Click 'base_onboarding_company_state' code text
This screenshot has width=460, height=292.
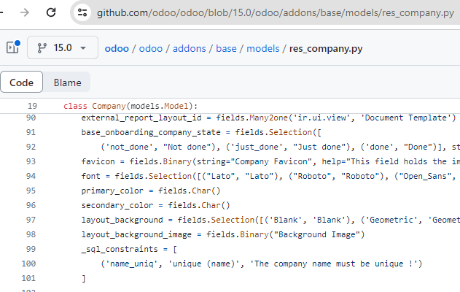pos(151,132)
